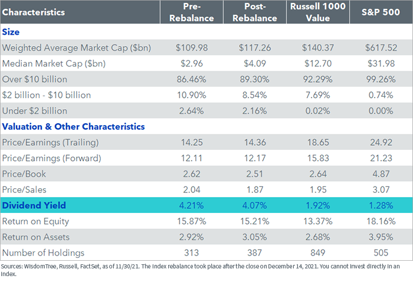Click the Price/Earnings (Trailing) label

pos(50,142)
